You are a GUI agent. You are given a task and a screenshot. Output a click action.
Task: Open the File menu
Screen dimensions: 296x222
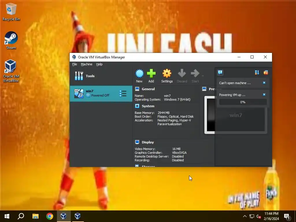click(75, 64)
